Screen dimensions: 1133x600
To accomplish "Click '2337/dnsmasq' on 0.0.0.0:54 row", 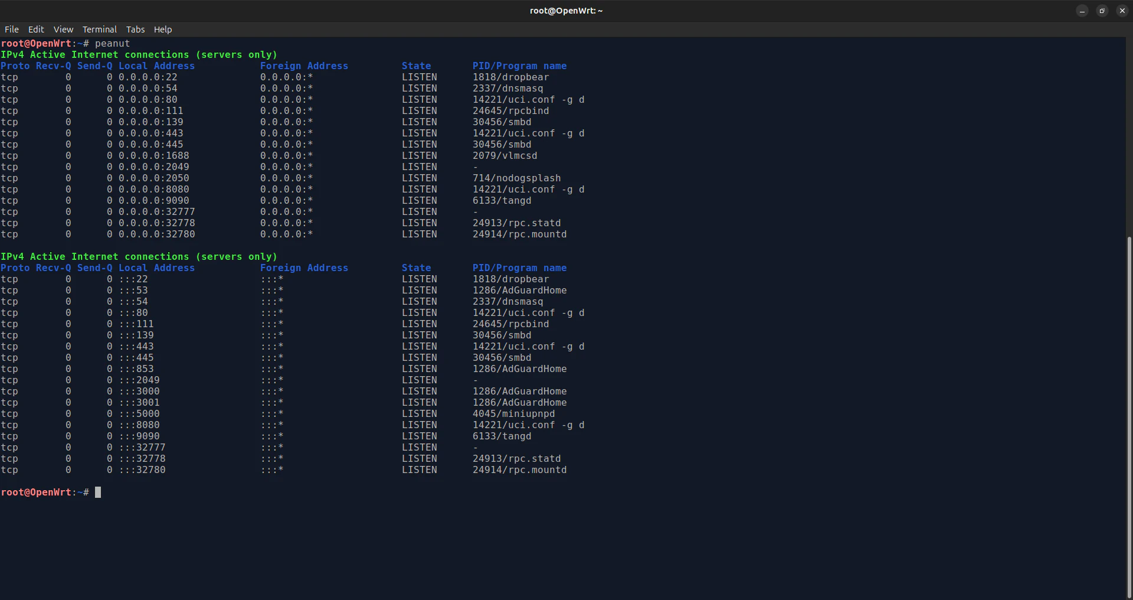I will coord(508,89).
